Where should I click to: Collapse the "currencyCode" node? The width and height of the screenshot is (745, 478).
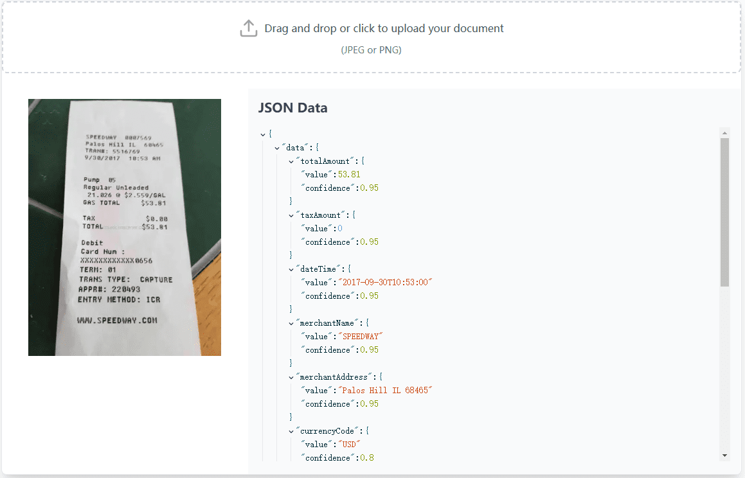(291, 431)
